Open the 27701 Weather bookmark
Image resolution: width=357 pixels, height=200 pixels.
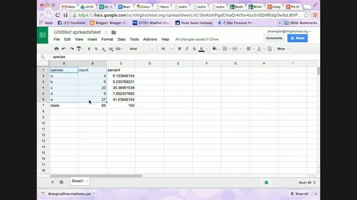point(151,23)
